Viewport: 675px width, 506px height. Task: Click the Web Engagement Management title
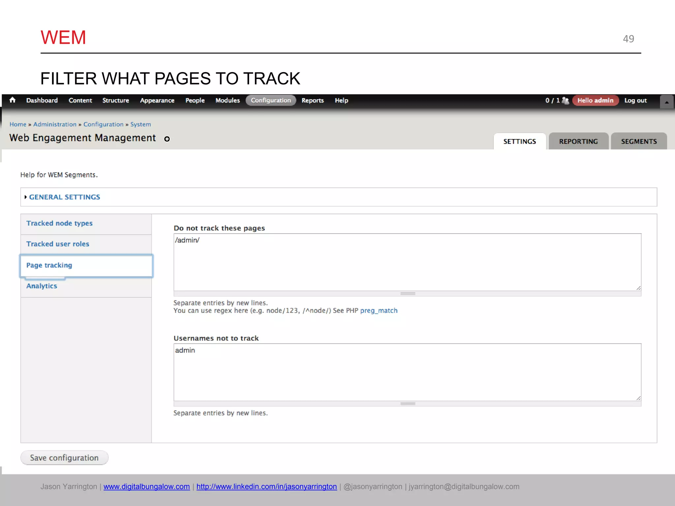point(82,138)
